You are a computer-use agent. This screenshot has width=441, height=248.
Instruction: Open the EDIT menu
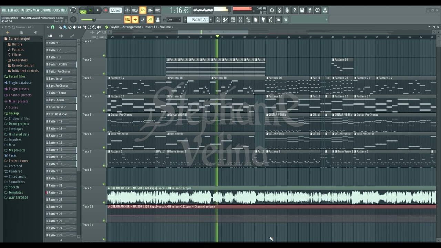pyautogui.click(x=11, y=10)
